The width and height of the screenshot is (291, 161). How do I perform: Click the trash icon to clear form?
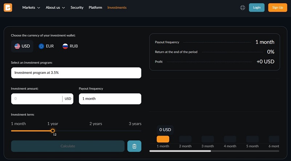pos(134,146)
